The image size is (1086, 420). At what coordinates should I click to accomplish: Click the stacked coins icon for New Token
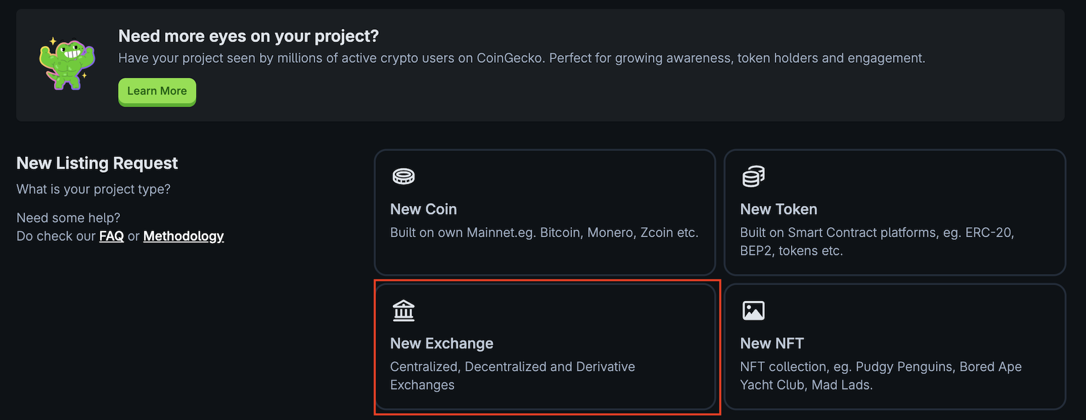[753, 176]
